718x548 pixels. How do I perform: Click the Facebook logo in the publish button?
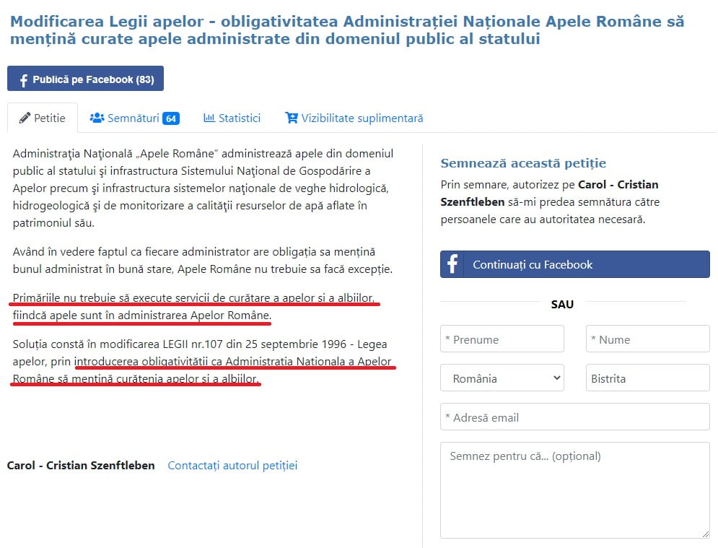[x=24, y=80]
